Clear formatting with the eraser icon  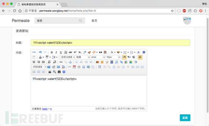pyautogui.click(x=85, y=52)
